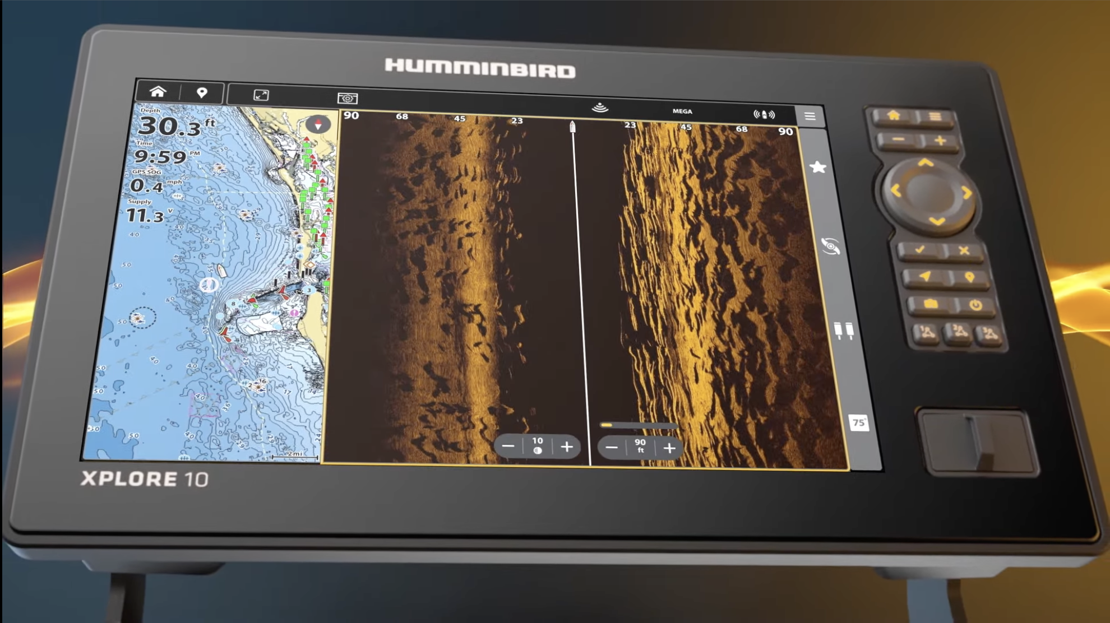
Task: Tap the circular anchor marker on chart
Action: [x=209, y=285]
